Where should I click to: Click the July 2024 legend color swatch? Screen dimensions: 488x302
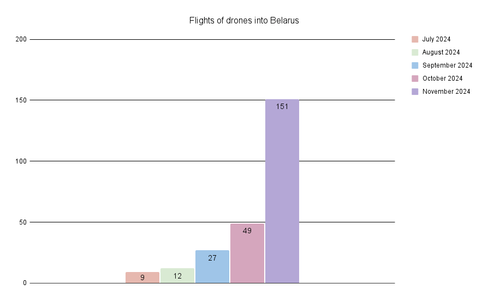(415, 39)
